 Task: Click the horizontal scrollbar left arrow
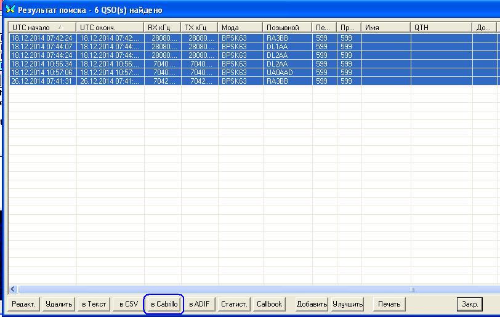point(14,289)
